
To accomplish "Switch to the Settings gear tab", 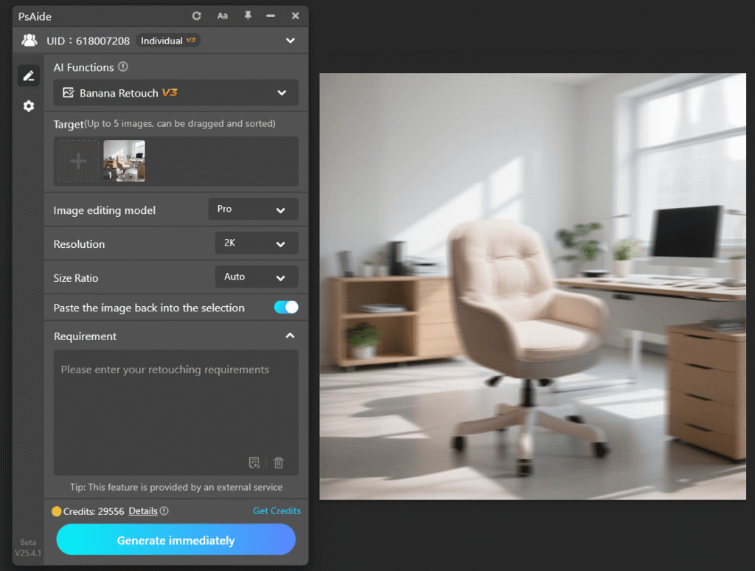I will (x=28, y=105).
